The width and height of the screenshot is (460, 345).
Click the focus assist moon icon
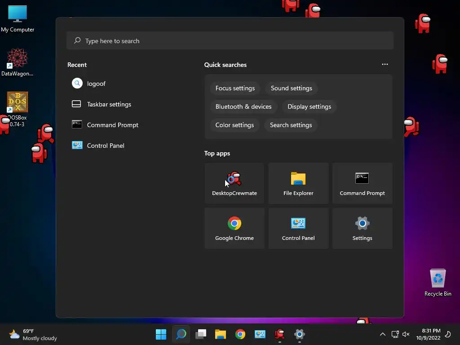(448, 334)
